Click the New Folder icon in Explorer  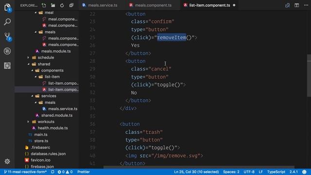[x=53, y=5]
